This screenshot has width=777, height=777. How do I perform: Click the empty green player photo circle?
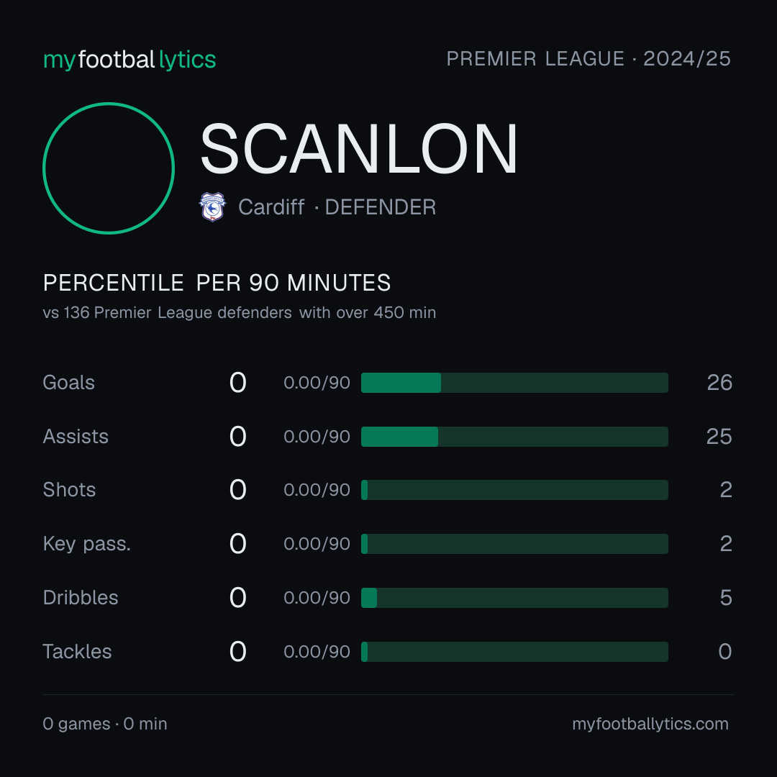pos(109,168)
